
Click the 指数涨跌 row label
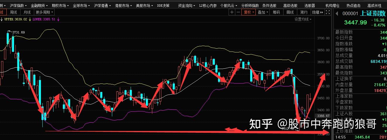pyautogui.click(x=344, y=44)
